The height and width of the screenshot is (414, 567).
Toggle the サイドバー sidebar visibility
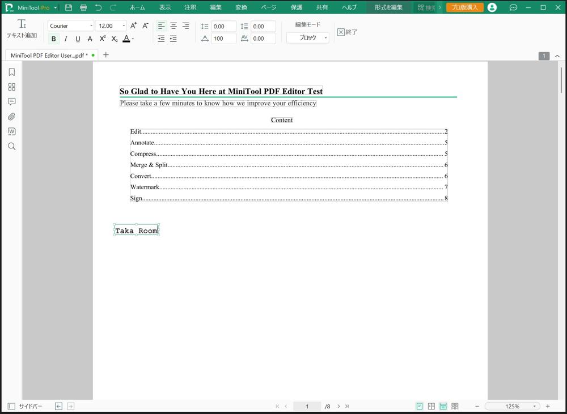click(x=25, y=407)
